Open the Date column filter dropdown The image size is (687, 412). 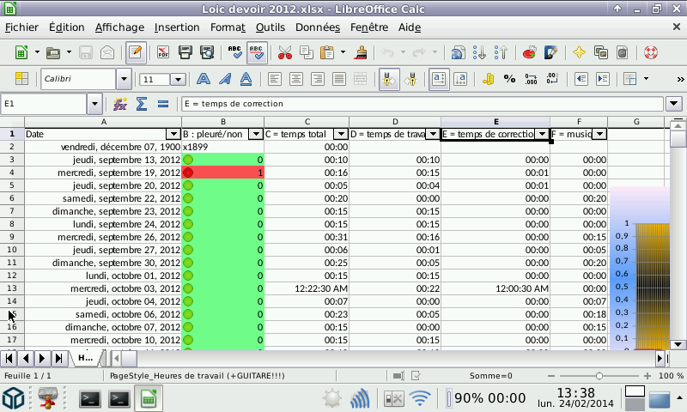[x=174, y=134]
